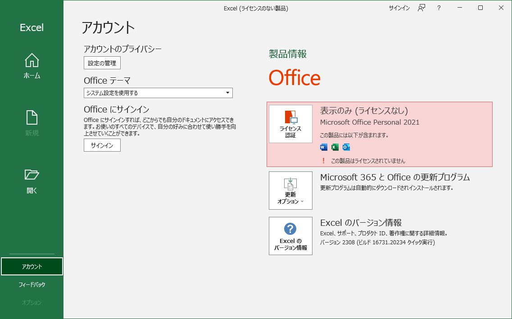Viewport: 512px width, 319px height.
Task: Click the 設定の管理 button
Action: pyautogui.click(x=102, y=63)
